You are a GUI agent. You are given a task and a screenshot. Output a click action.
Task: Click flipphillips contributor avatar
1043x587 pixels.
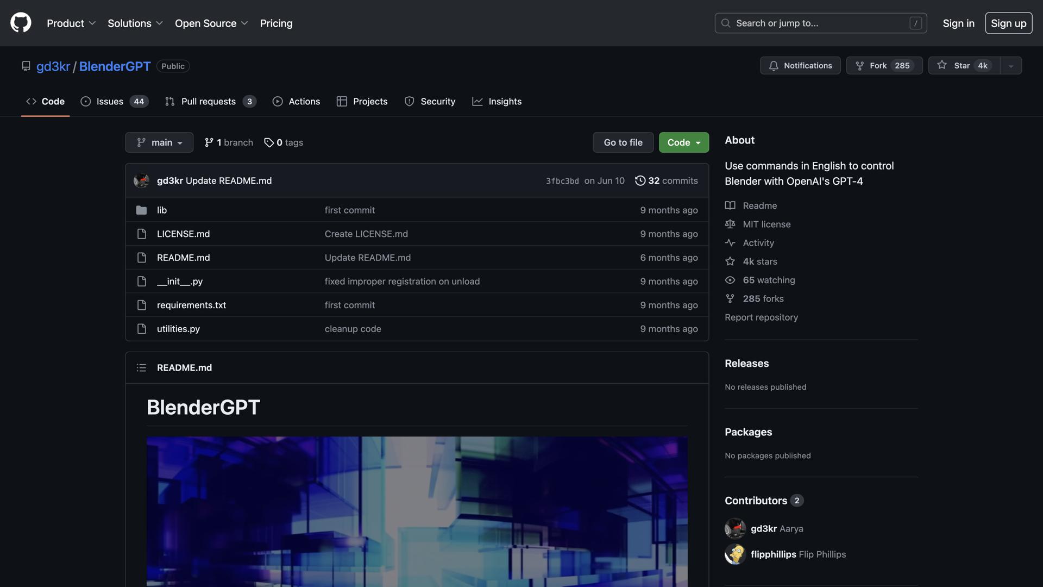click(735, 554)
